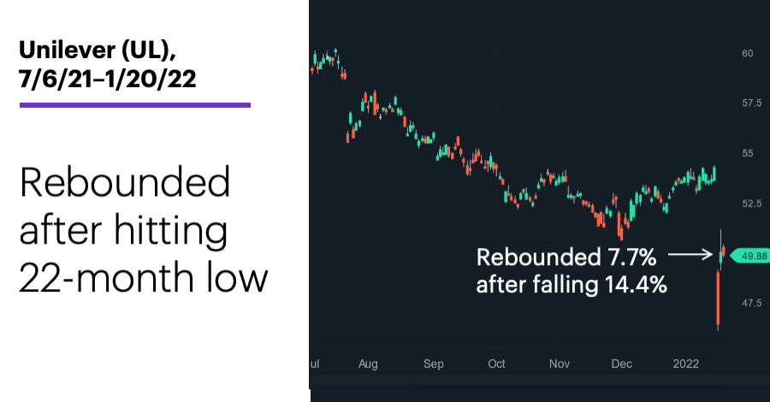
Task: Click the Aug label on time axis
Action: (x=368, y=364)
